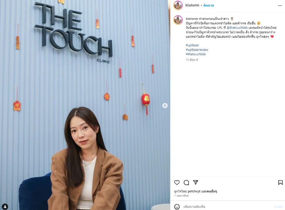Show tagged people icon on photo
The image size is (285, 210).
pos(5,207)
